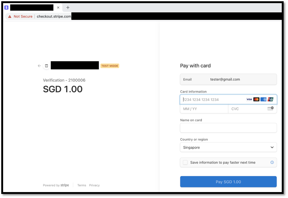The width and height of the screenshot is (288, 198).
Task: Click the Not Secure warning icon
Action: pos(10,17)
